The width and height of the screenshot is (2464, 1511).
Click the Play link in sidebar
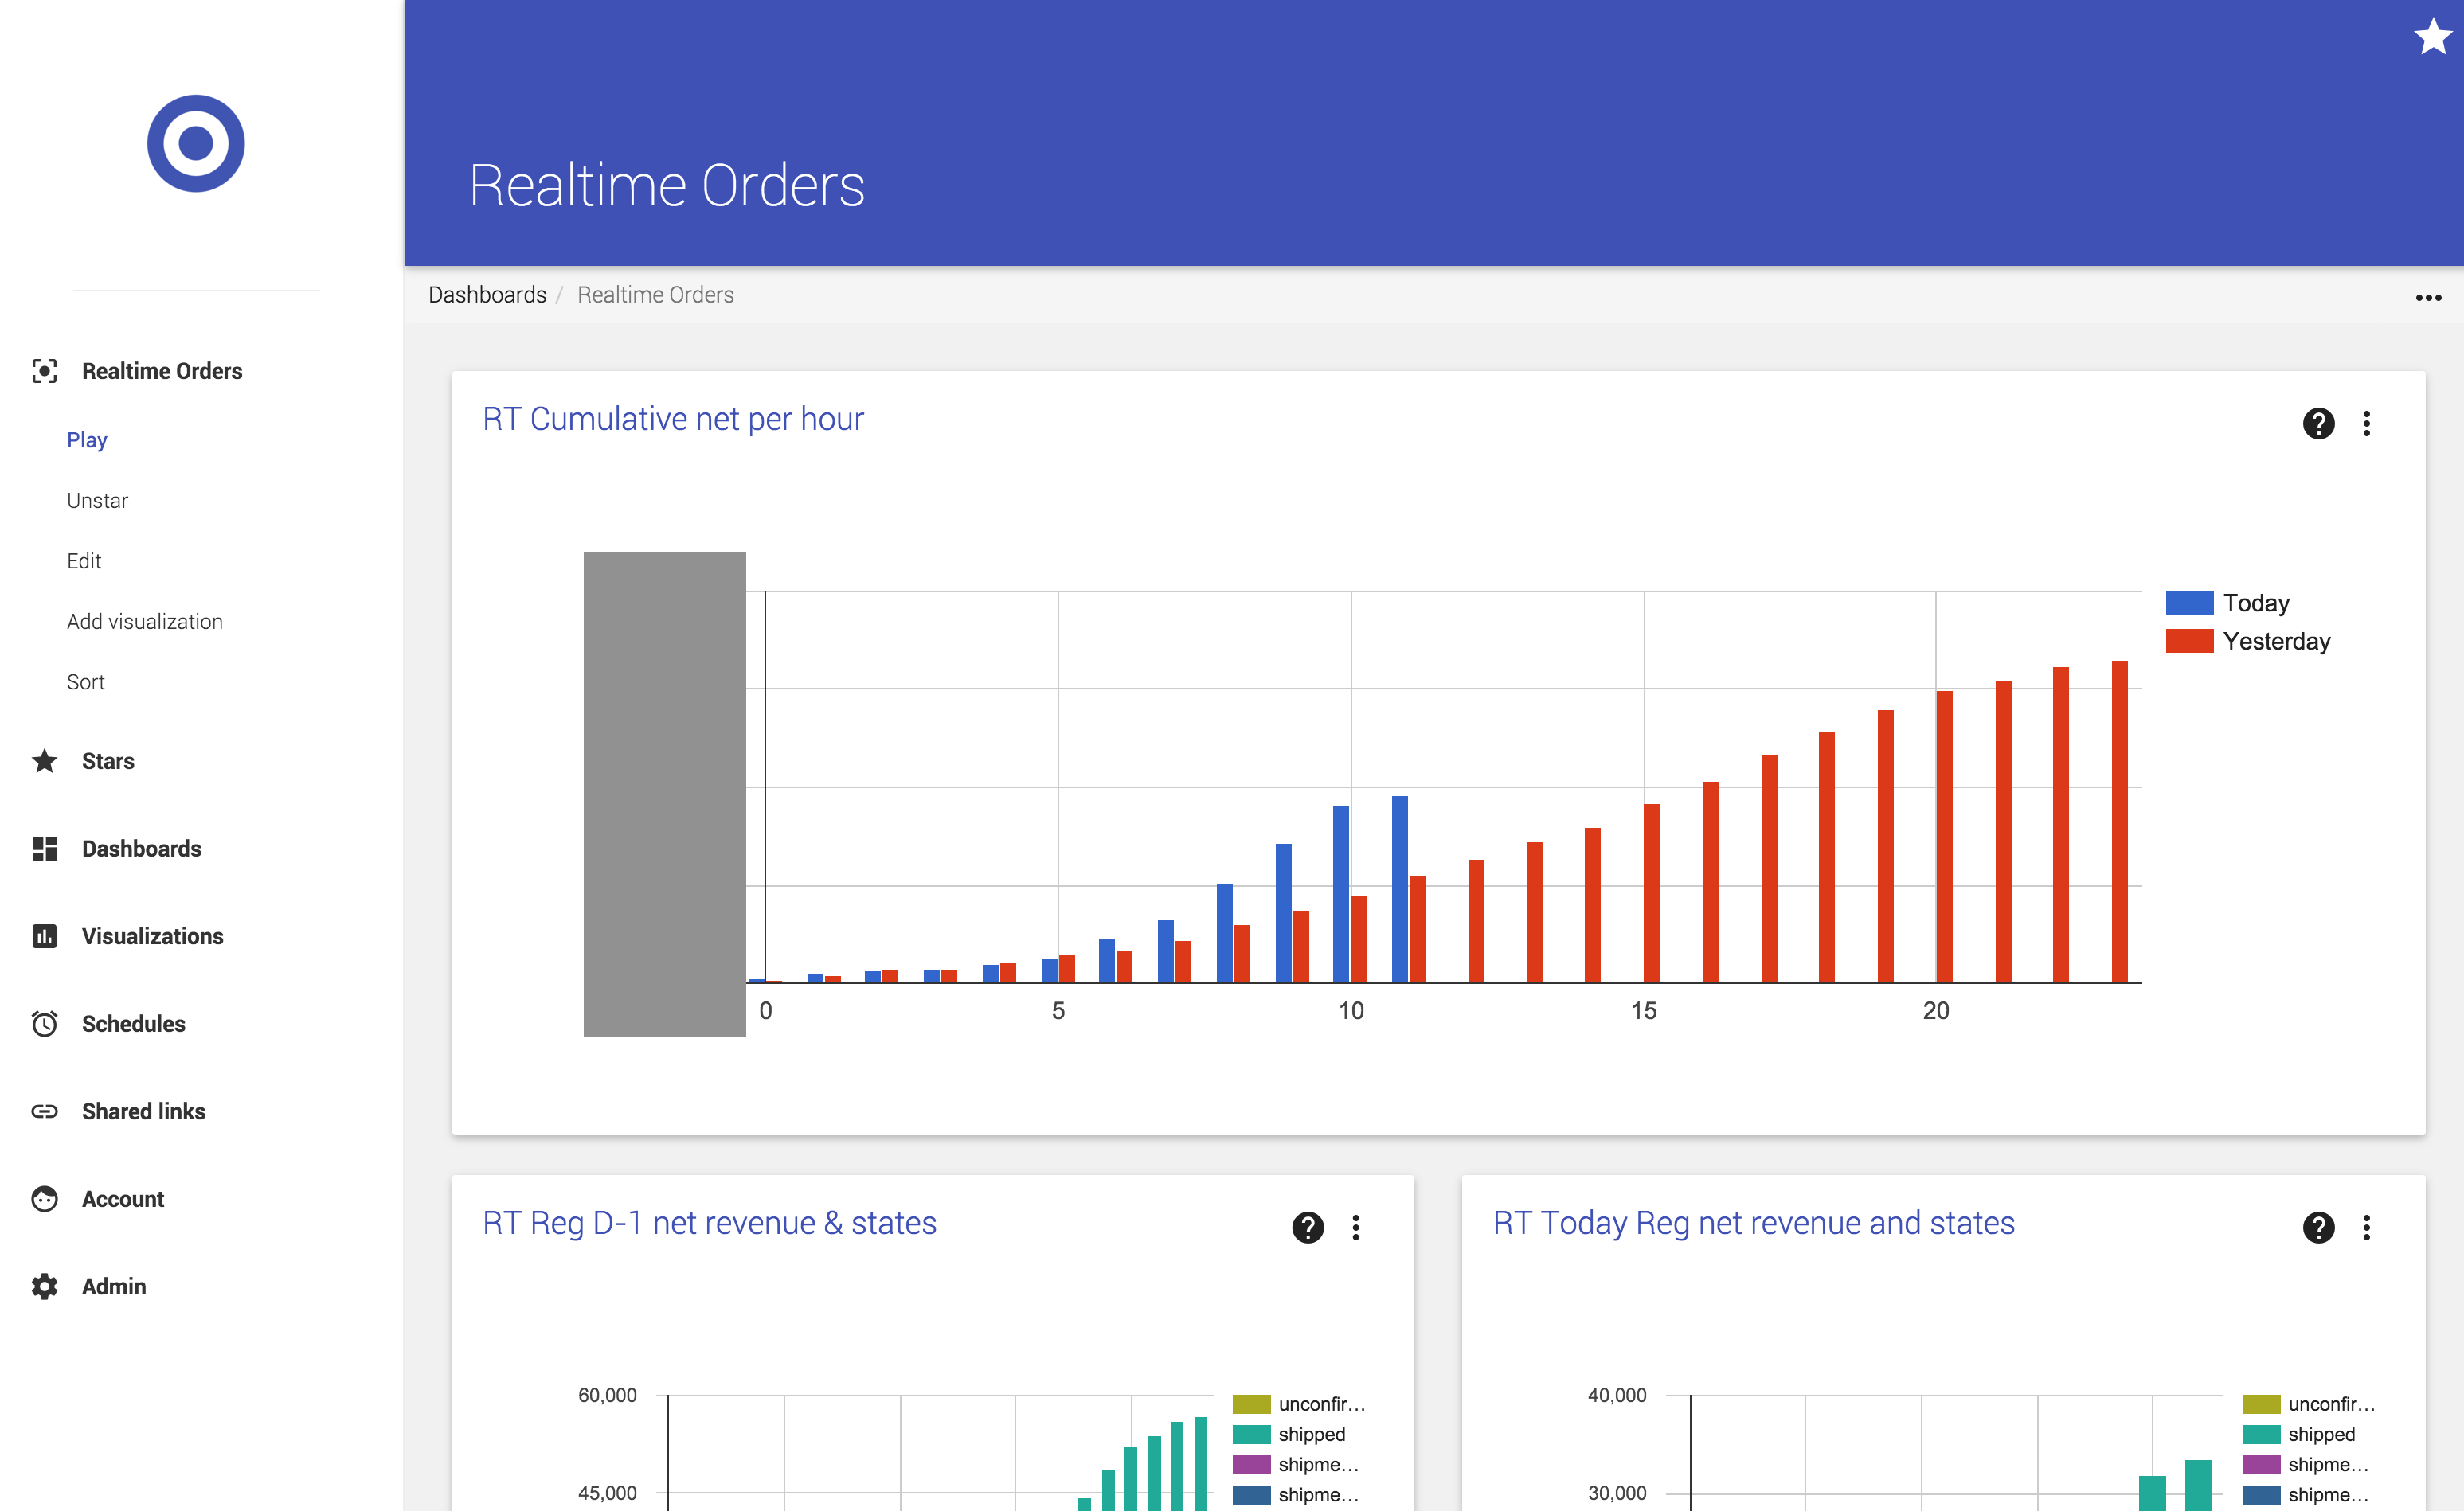point(87,441)
